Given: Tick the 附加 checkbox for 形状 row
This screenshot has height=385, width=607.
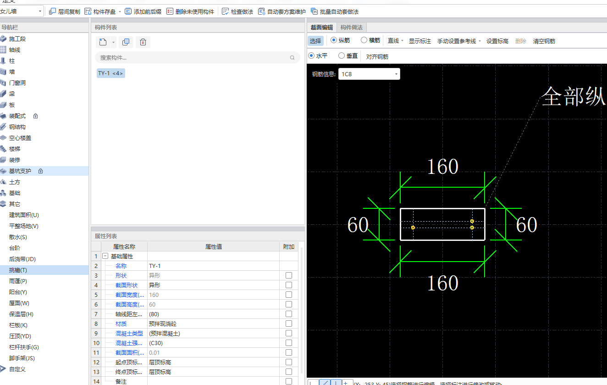Looking at the screenshot, I should coord(289,275).
